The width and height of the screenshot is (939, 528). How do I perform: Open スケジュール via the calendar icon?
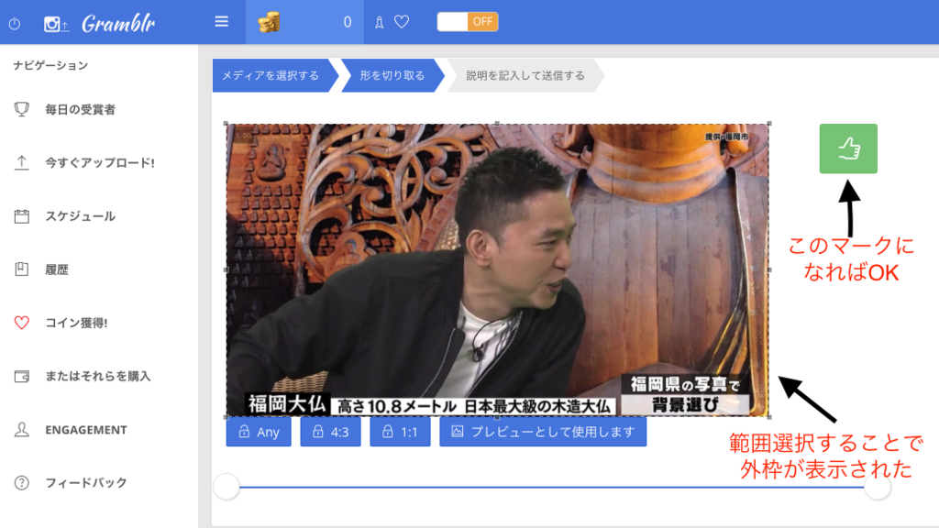20,216
